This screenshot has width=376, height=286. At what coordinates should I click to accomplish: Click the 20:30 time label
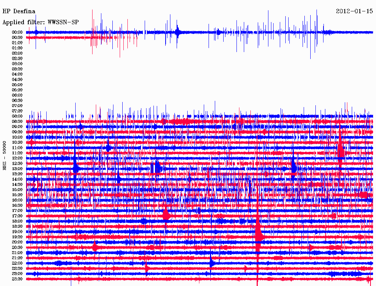[17, 247]
